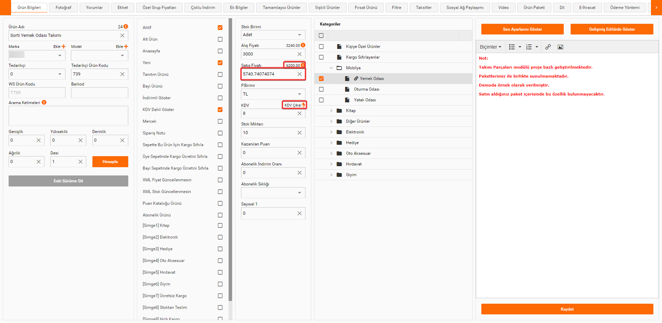This screenshot has height=323, width=662.
Task: Click the Alış Fiyatı info icon
Action: [x=303, y=45]
